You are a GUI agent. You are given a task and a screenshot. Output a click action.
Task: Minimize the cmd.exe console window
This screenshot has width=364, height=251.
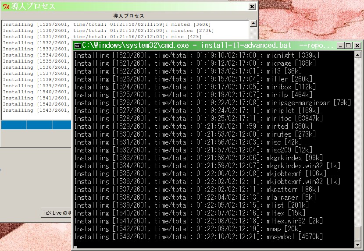pos(340,46)
